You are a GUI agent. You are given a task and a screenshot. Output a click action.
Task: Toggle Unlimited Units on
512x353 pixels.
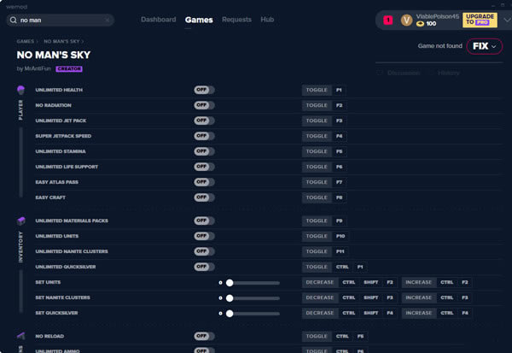tap(204, 236)
